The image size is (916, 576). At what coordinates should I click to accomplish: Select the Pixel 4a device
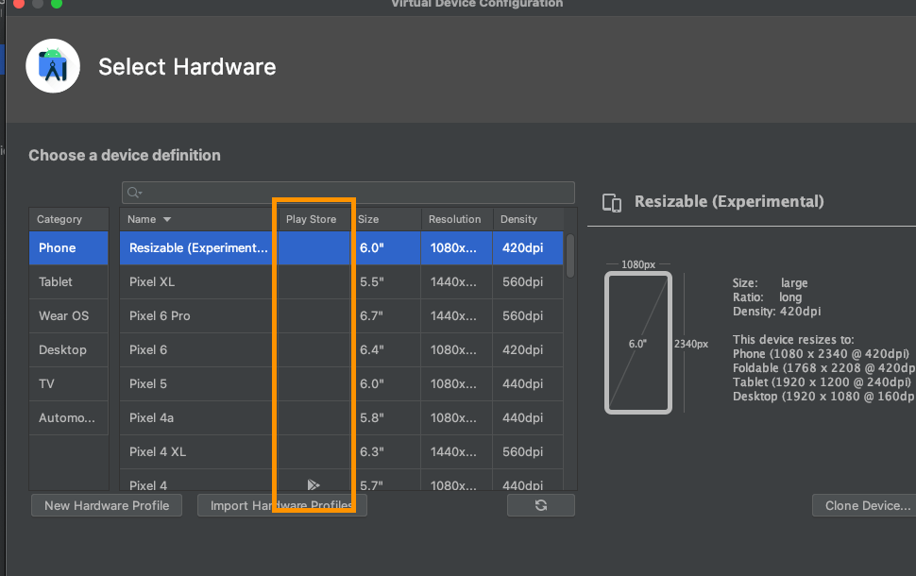[342, 417]
